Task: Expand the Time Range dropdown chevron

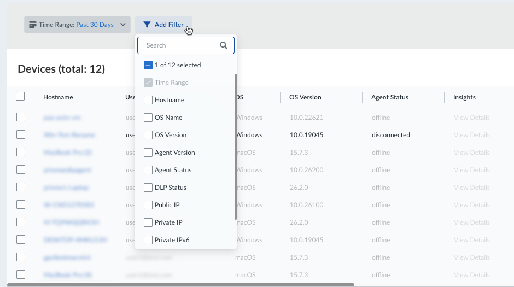Action: (x=123, y=25)
